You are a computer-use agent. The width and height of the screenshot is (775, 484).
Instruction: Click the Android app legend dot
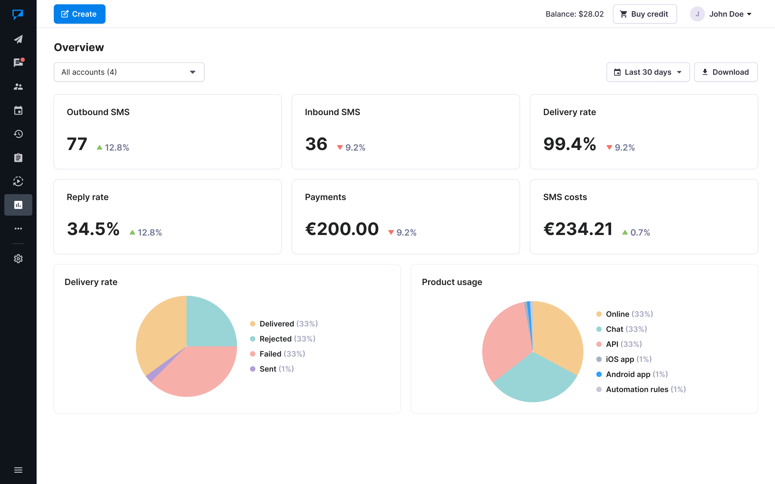(599, 374)
